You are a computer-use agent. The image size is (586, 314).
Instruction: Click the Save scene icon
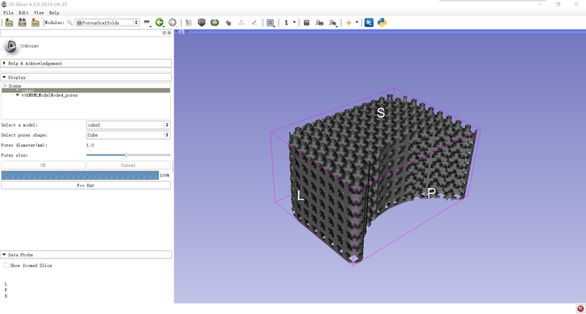point(34,23)
